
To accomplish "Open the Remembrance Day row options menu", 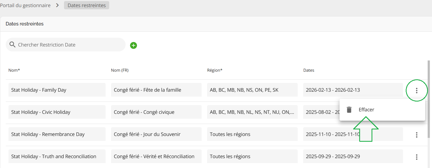I will (x=416, y=135).
